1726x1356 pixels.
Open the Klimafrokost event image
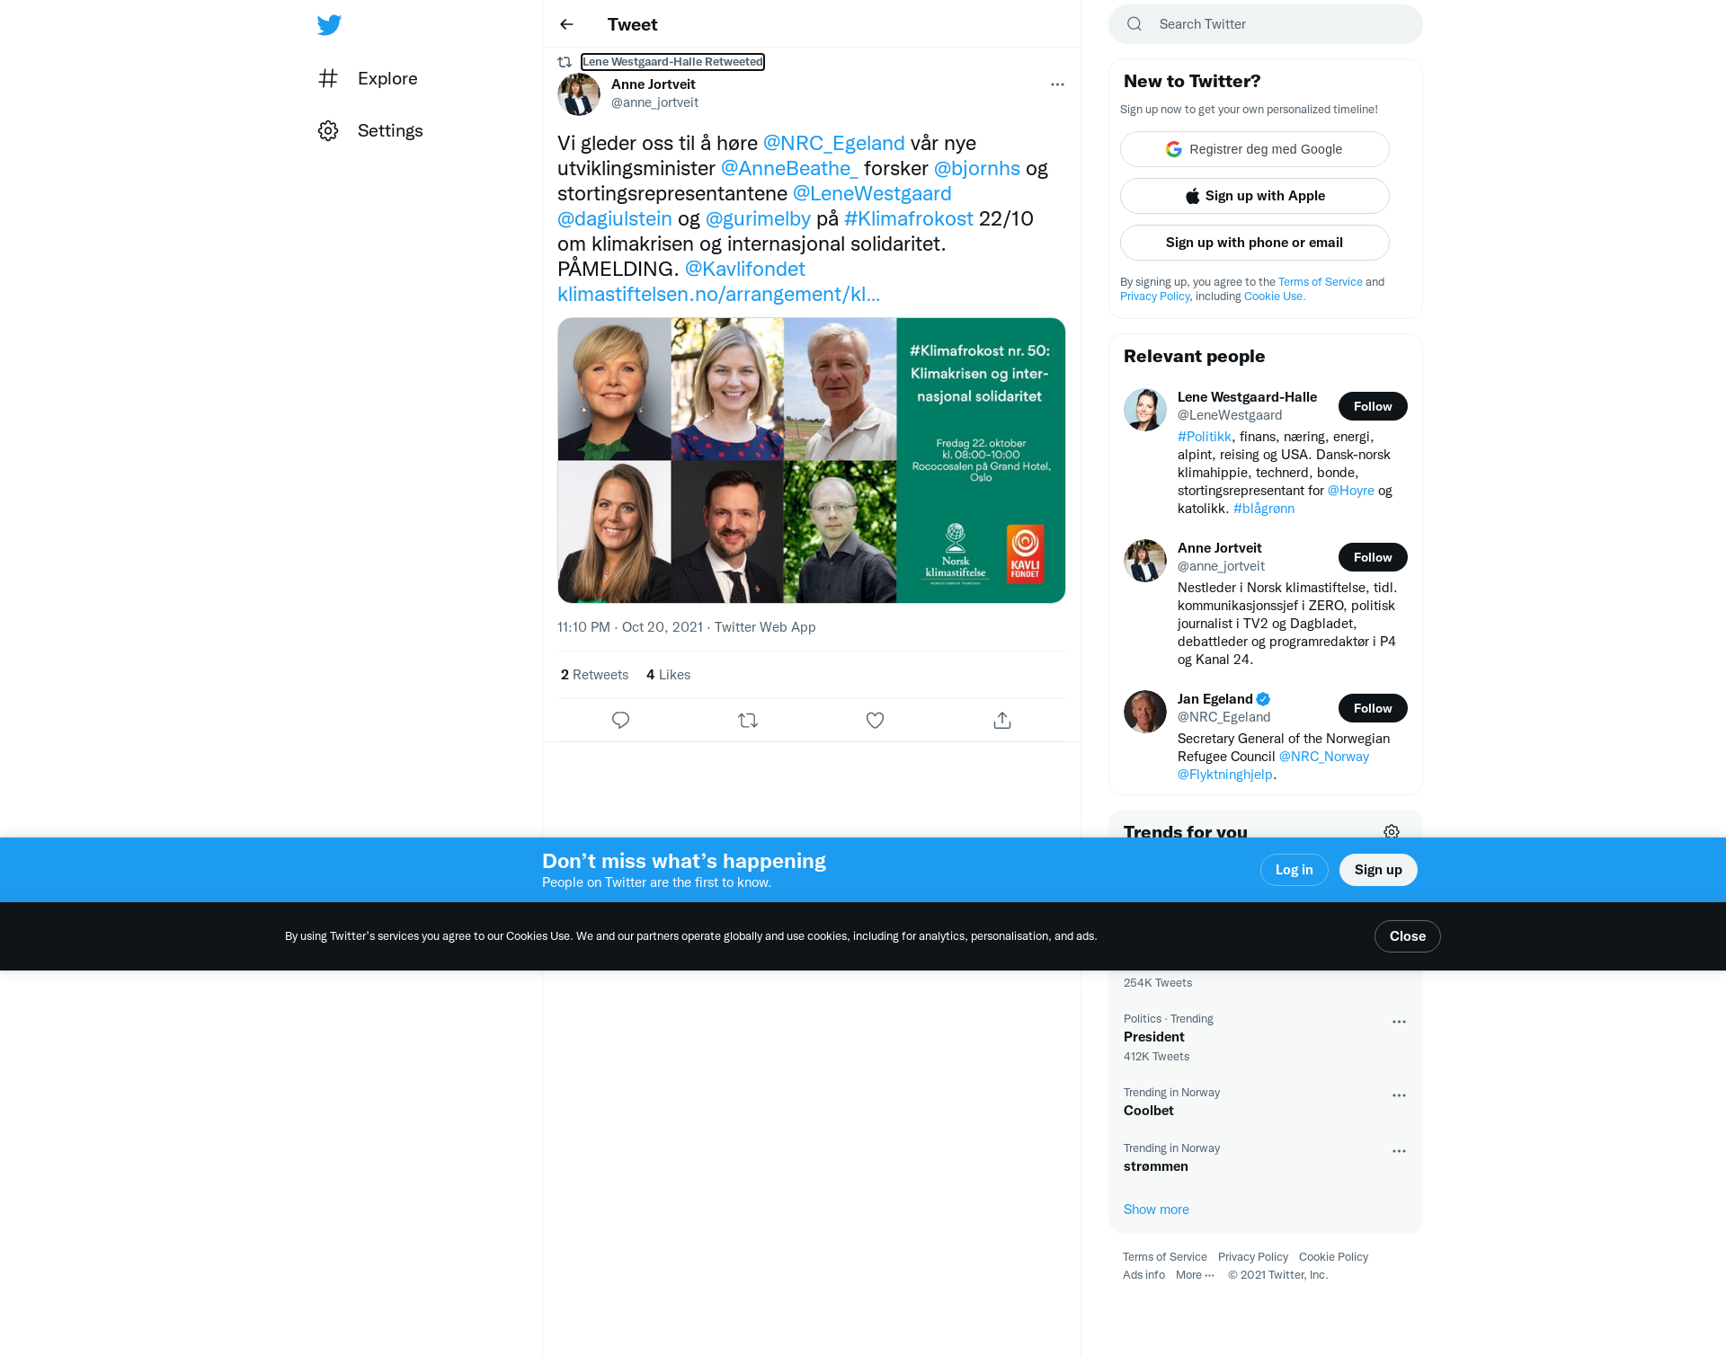811,460
